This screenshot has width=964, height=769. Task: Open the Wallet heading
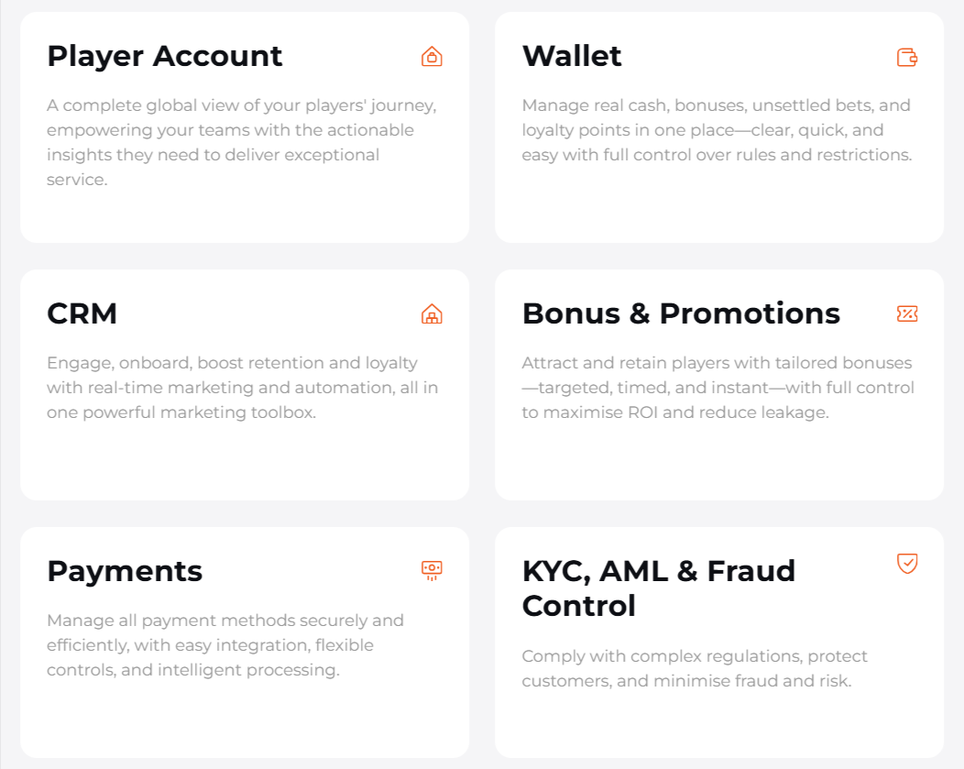click(x=572, y=56)
